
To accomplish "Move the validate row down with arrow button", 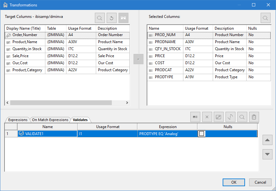I will pos(267,154).
